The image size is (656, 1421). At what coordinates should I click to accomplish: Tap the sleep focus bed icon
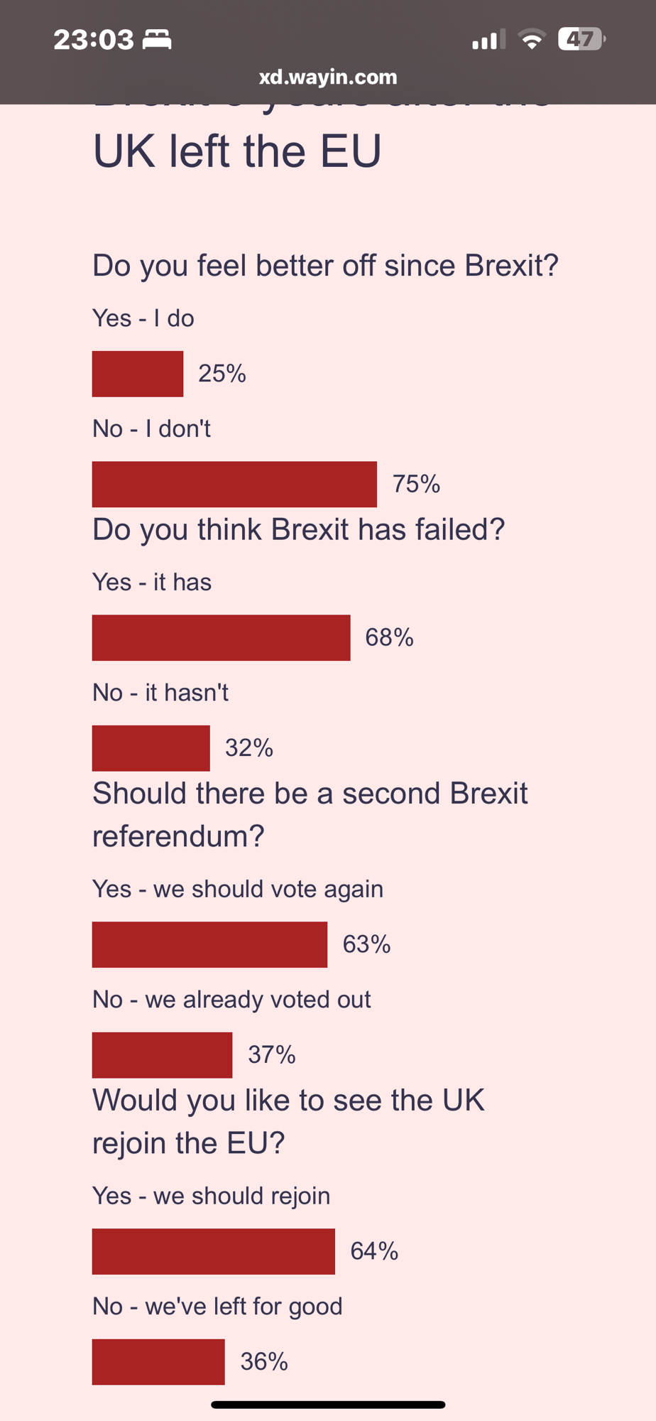point(157,40)
